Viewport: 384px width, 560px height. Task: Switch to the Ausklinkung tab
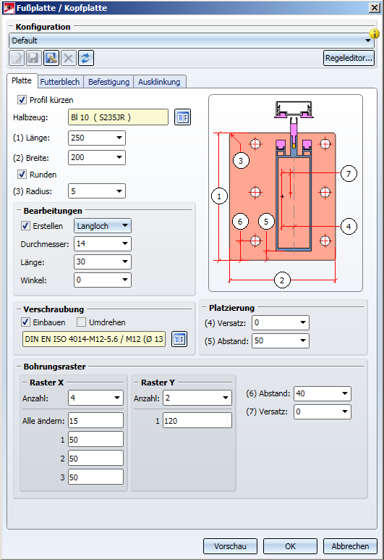click(159, 82)
